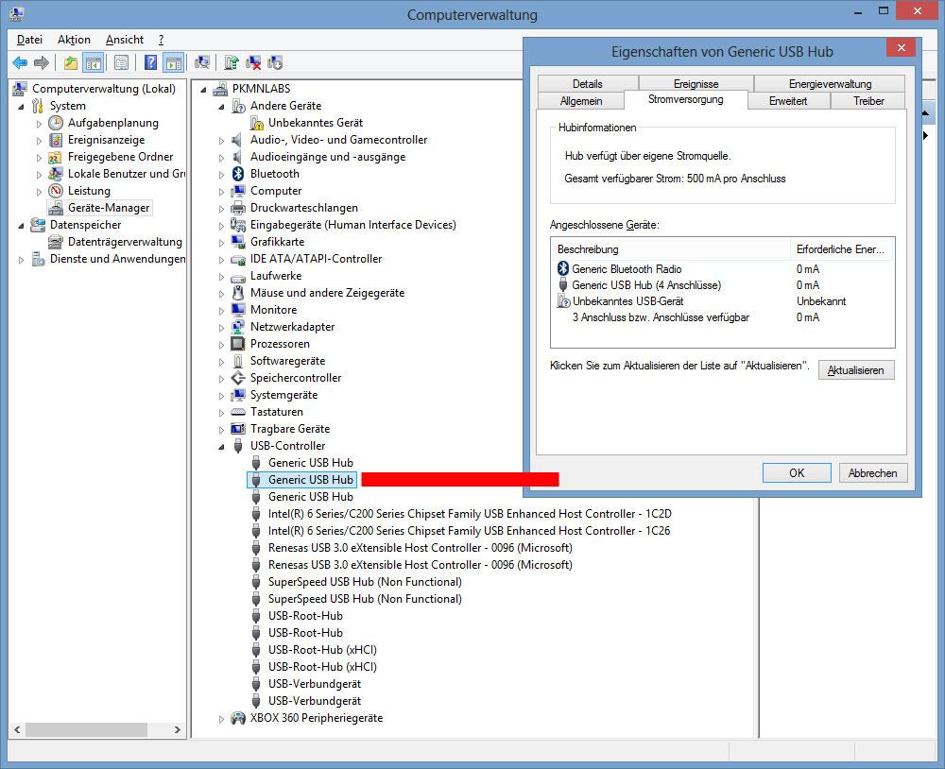Screen dimensions: 945x769
Task: Toggle the action pane show/hide toolbar icon
Action: point(174,62)
